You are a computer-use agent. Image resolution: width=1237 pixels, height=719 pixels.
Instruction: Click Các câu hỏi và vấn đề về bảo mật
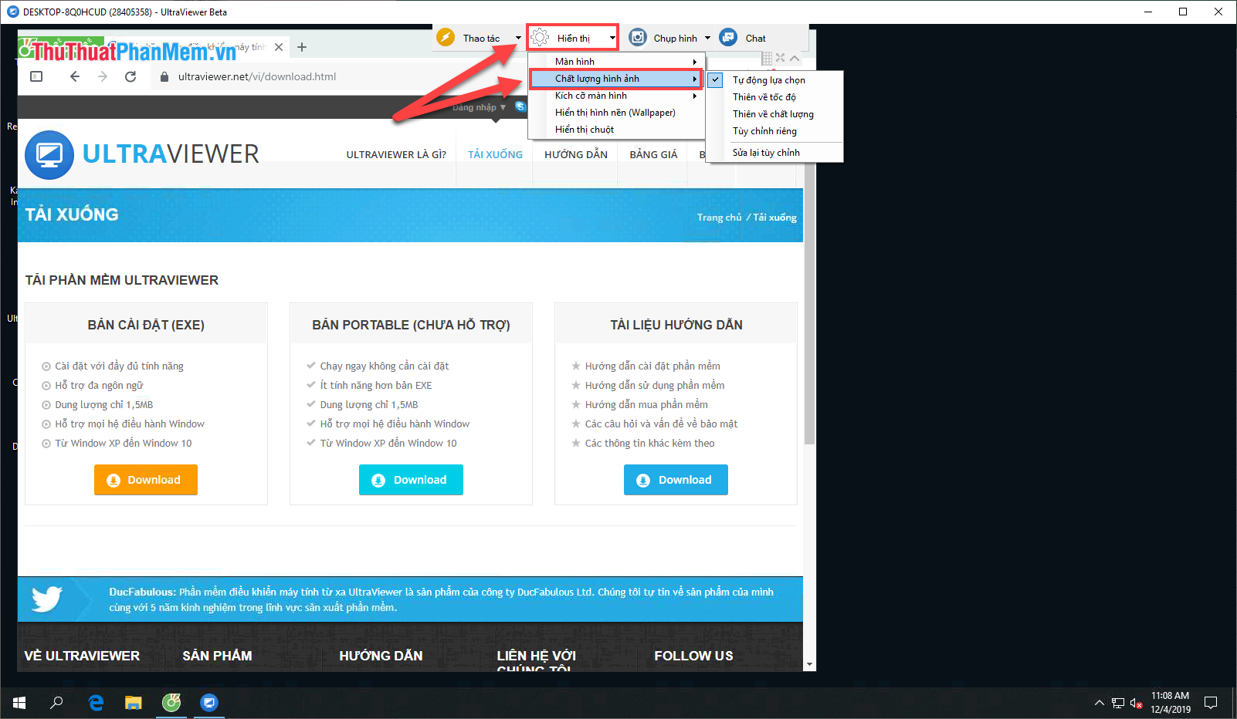661,424
